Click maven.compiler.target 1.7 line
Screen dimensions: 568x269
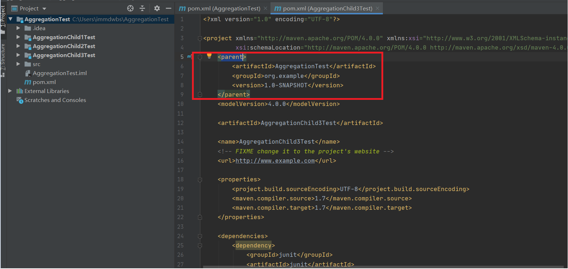coord(322,208)
